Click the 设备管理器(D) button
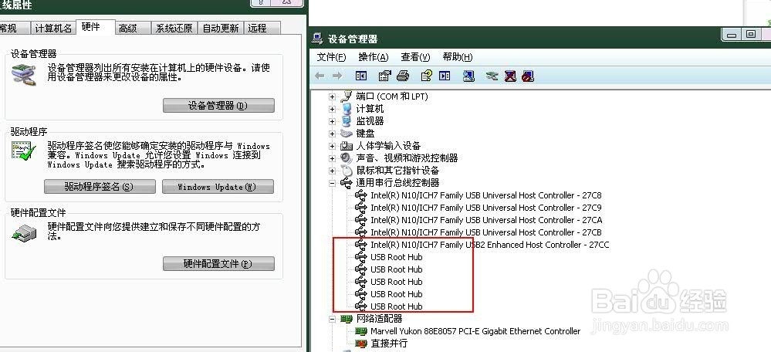 (x=218, y=105)
